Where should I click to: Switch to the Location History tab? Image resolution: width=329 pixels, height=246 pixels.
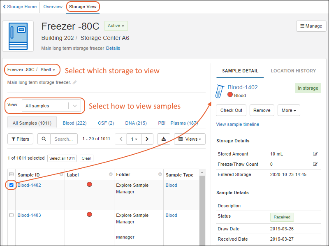click(293, 71)
